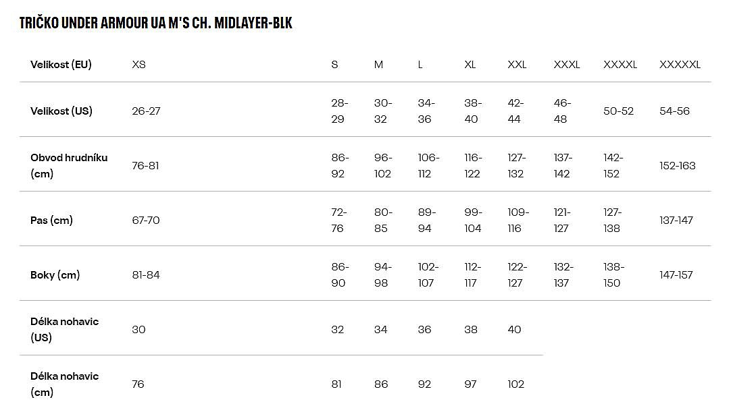Click the page title Tričko Under Armour heading
This screenshot has height=406, width=733.
(x=156, y=23)
